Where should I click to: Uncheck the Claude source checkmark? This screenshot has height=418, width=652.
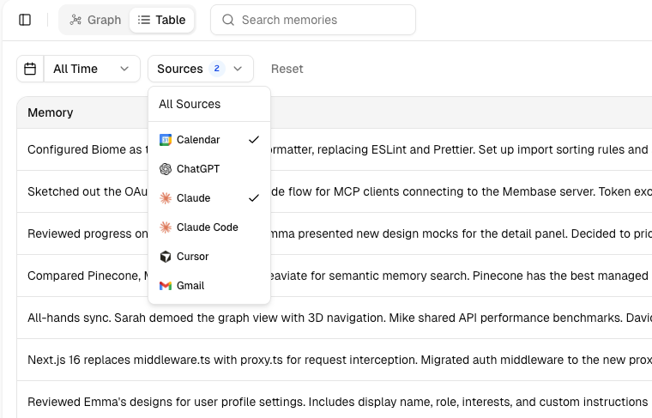[x=253, y=198]
